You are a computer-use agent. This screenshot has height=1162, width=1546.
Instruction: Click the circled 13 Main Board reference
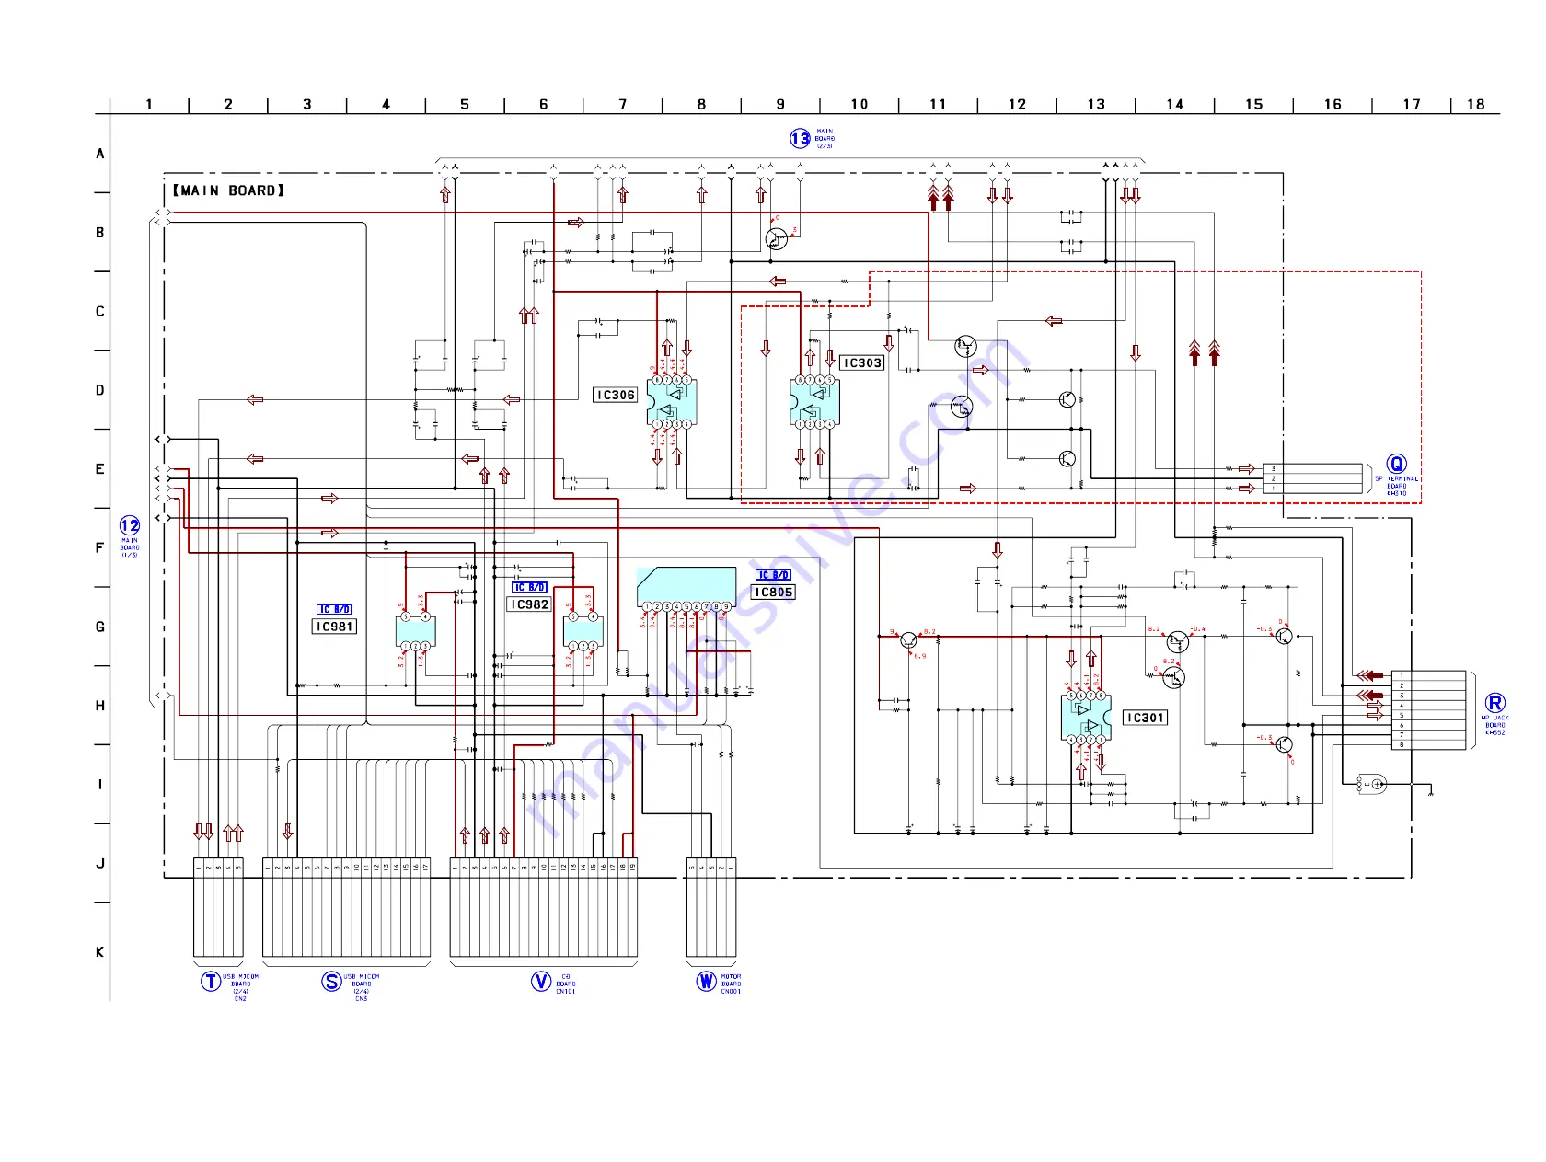[x=800, y=139]
